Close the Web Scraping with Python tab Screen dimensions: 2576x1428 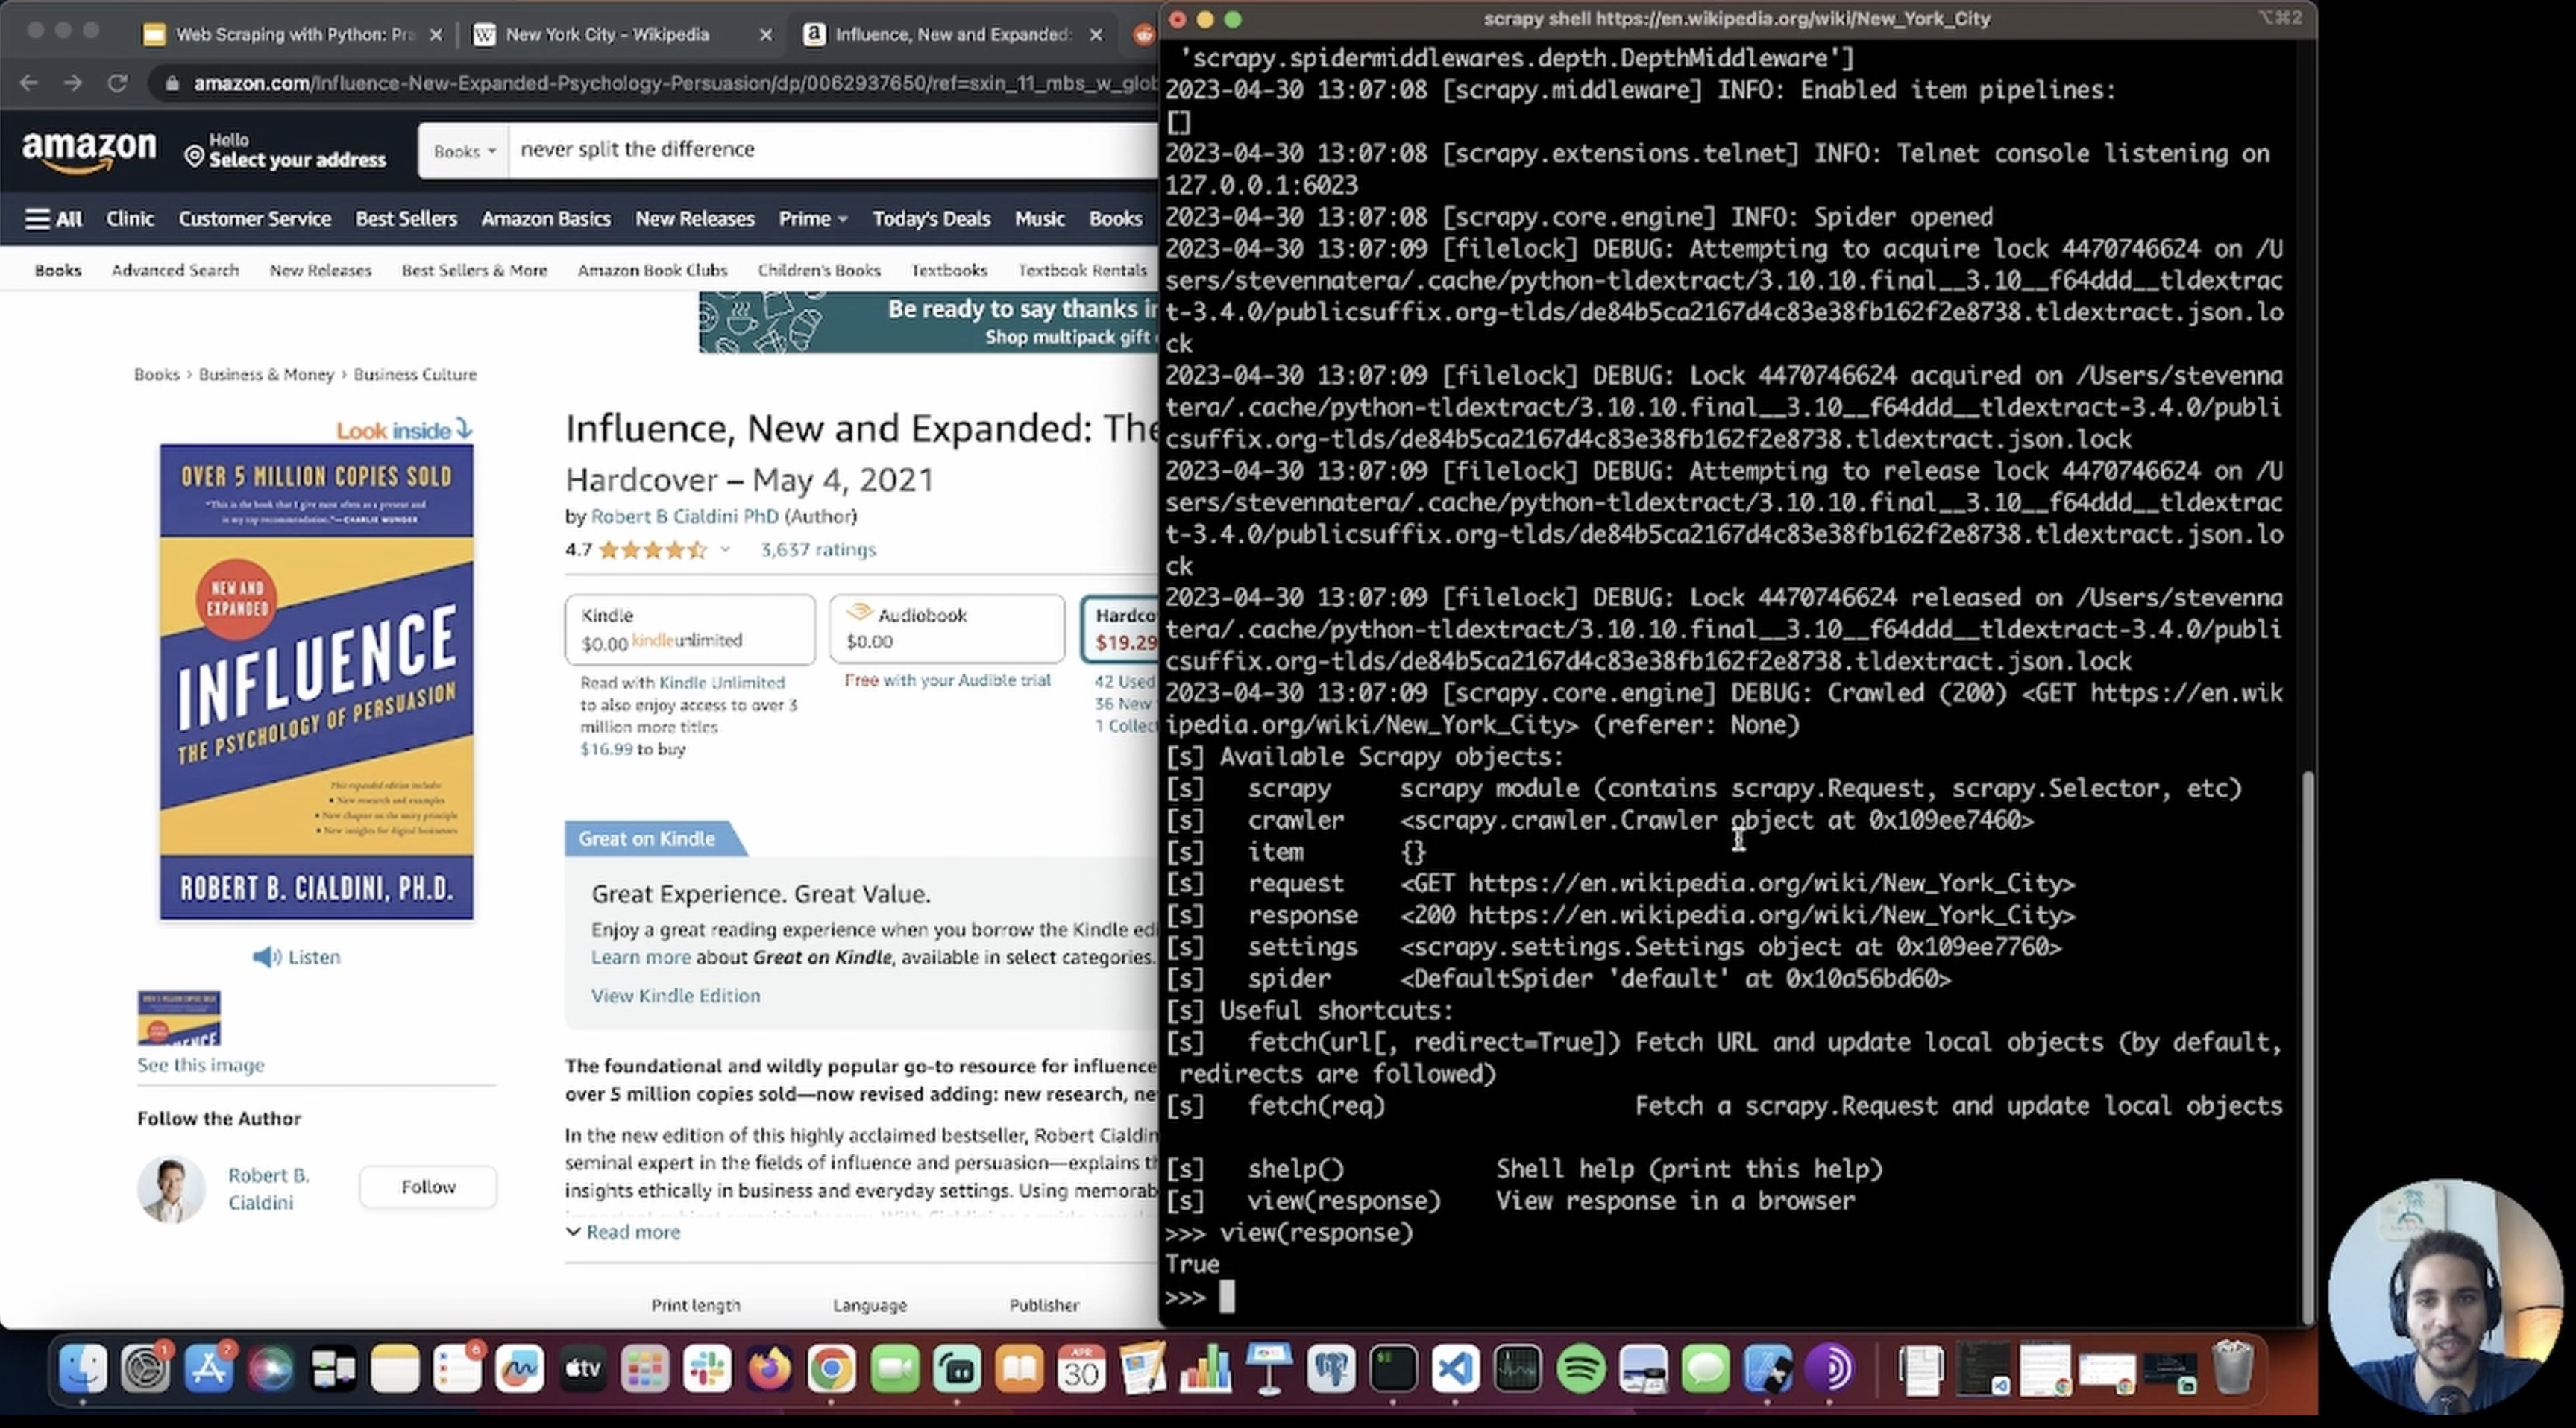coord(436,34)
